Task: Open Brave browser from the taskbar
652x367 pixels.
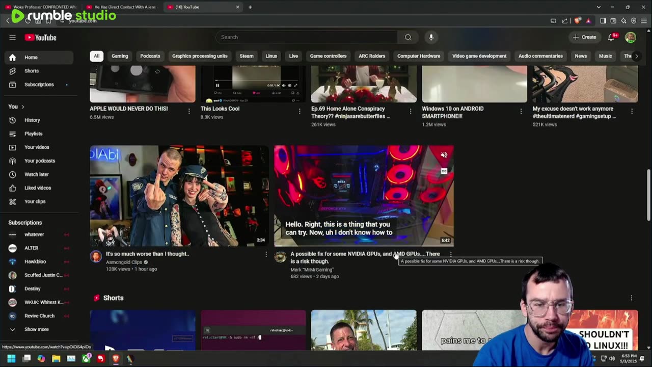Action: point(116,359)
